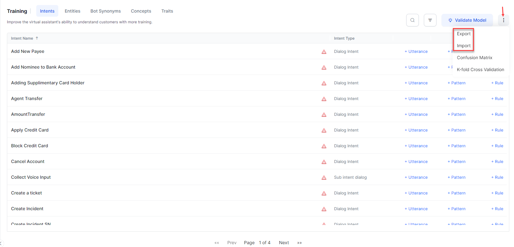The width and height of the screenshot is (514, 247).
Task: Open the filter icon button
Action: point(430,20)
